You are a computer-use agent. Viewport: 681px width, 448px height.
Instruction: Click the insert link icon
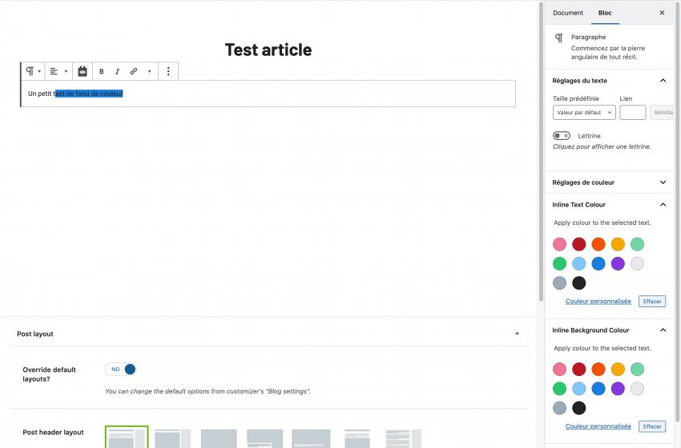pyautogui.click(x=134, y=71)
